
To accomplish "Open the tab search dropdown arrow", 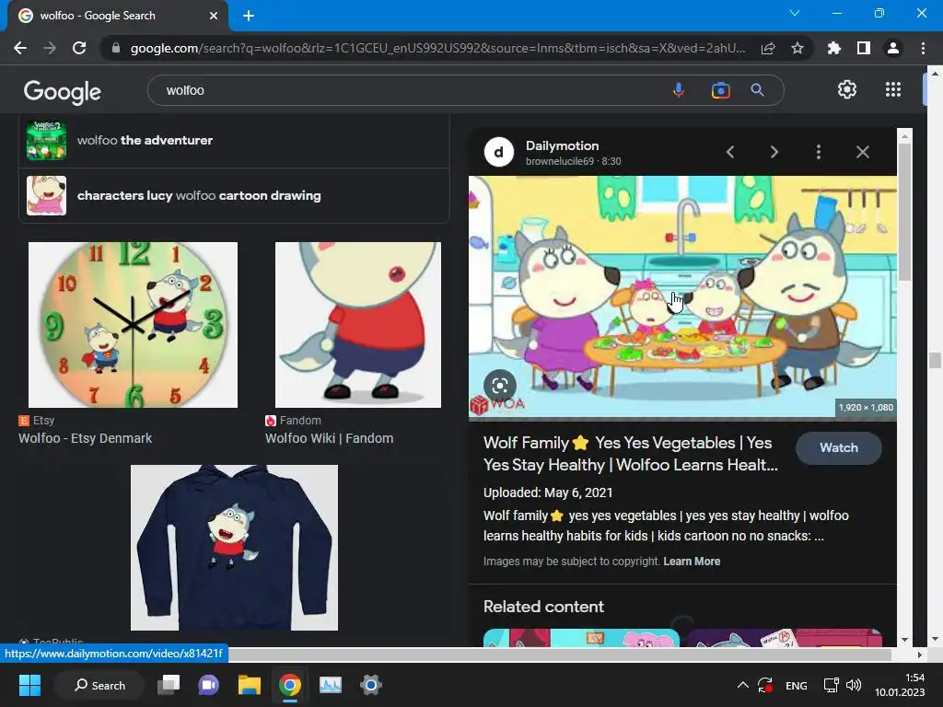I will (795, 13).
